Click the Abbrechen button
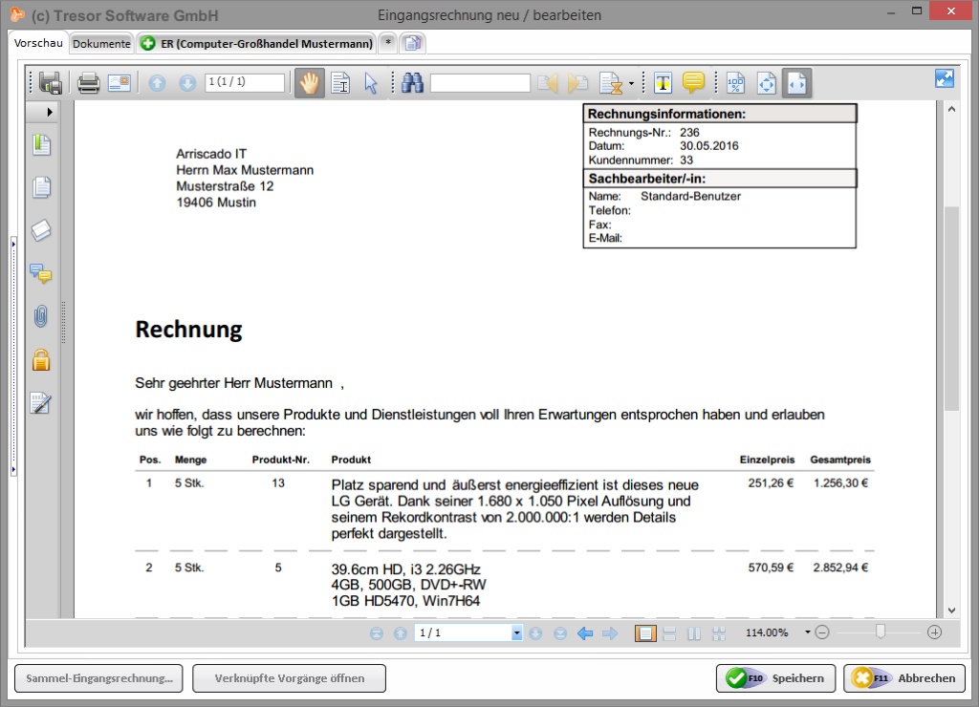 [x=903, y=678]
